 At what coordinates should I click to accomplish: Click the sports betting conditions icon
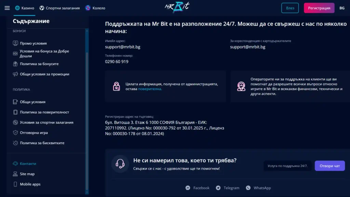coord(15,122)
